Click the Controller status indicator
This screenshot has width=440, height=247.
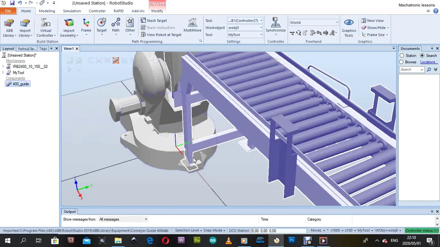[x=422, y=231]
